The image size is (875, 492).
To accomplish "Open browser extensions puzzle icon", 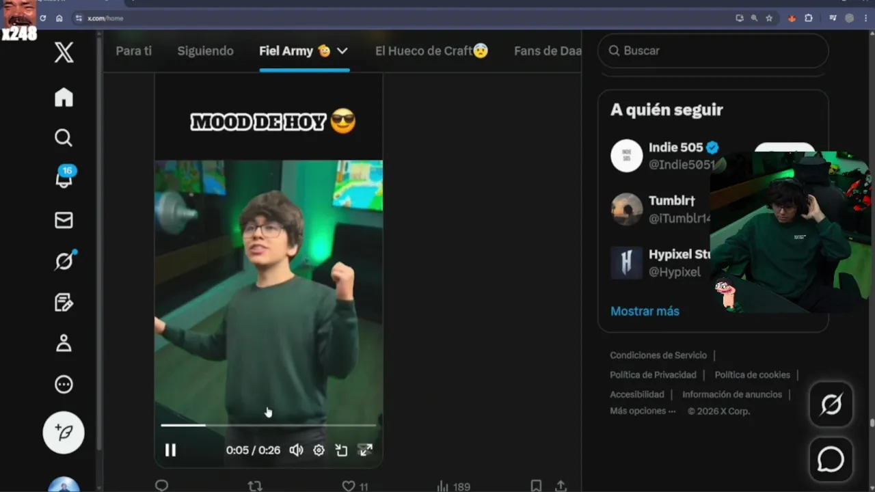I will [809, 18].
